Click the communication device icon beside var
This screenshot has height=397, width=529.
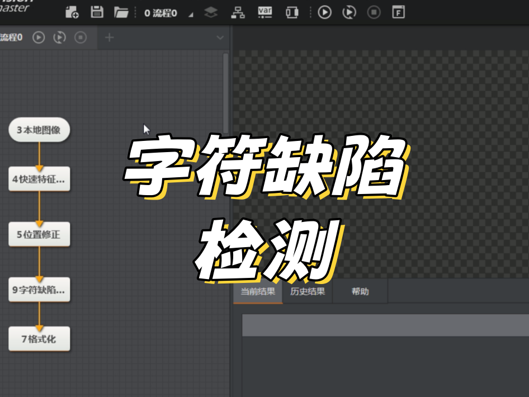pyautogui.click(x=292, y=12)
